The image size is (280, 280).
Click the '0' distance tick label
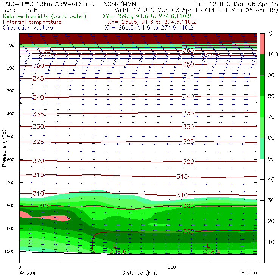click(x=19, y=267)
